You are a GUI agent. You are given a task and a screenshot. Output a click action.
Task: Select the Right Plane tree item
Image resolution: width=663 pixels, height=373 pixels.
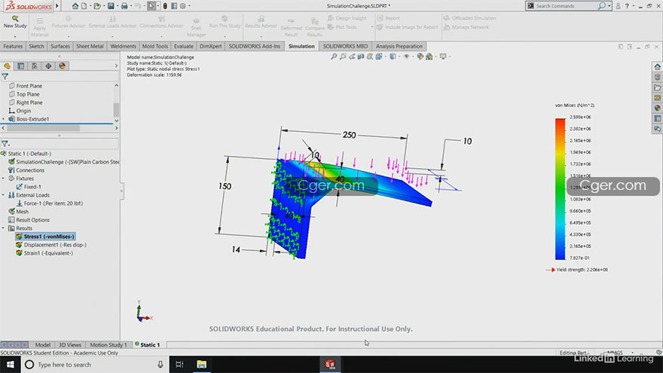pyautogui.click(x=29, y=102)
